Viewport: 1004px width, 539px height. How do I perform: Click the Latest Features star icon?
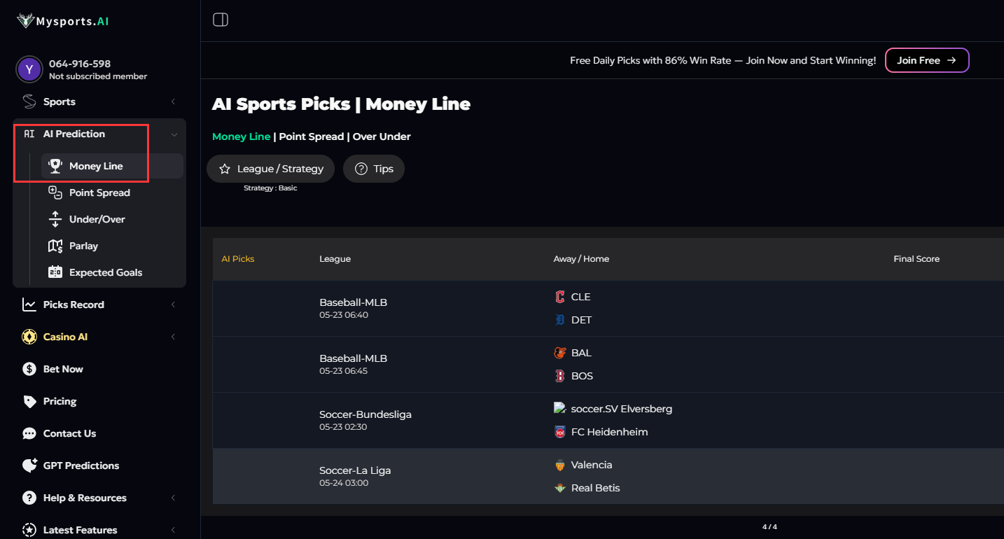coord(29,530)
